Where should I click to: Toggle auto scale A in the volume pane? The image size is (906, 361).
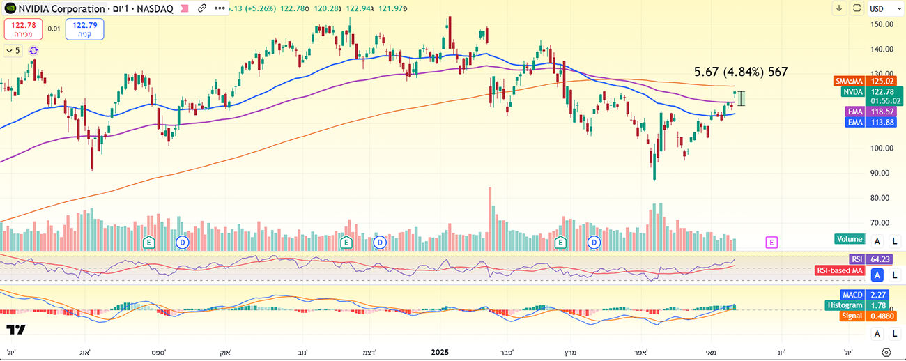[877, 240]
